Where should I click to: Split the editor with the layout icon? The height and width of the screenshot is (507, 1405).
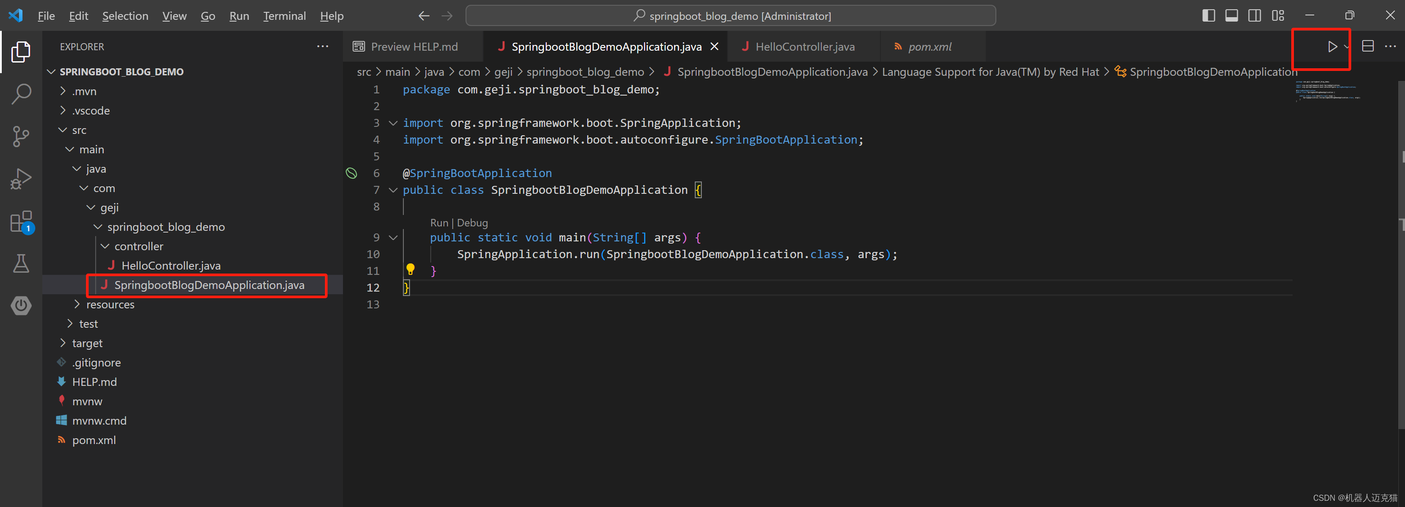1368,46
